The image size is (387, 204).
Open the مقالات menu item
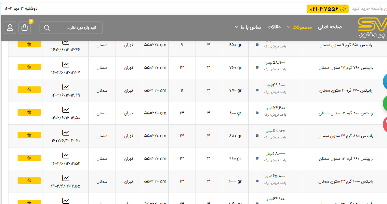(274, 27)
